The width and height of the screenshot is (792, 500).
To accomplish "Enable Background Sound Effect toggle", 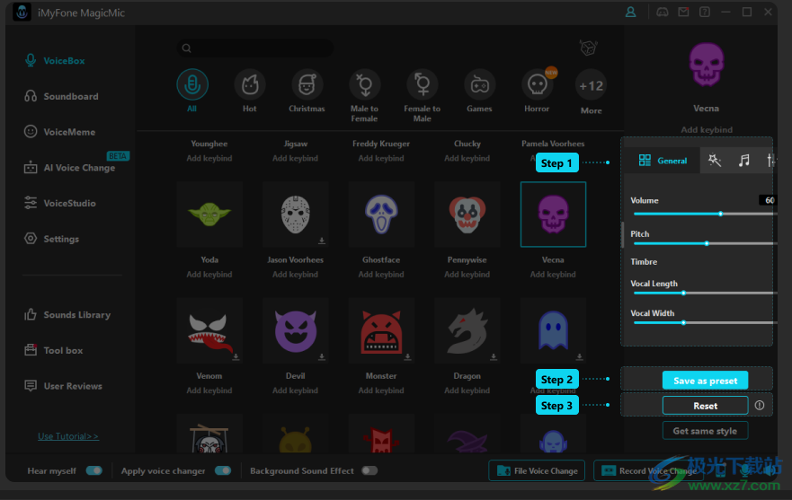I will coord(369,470).
